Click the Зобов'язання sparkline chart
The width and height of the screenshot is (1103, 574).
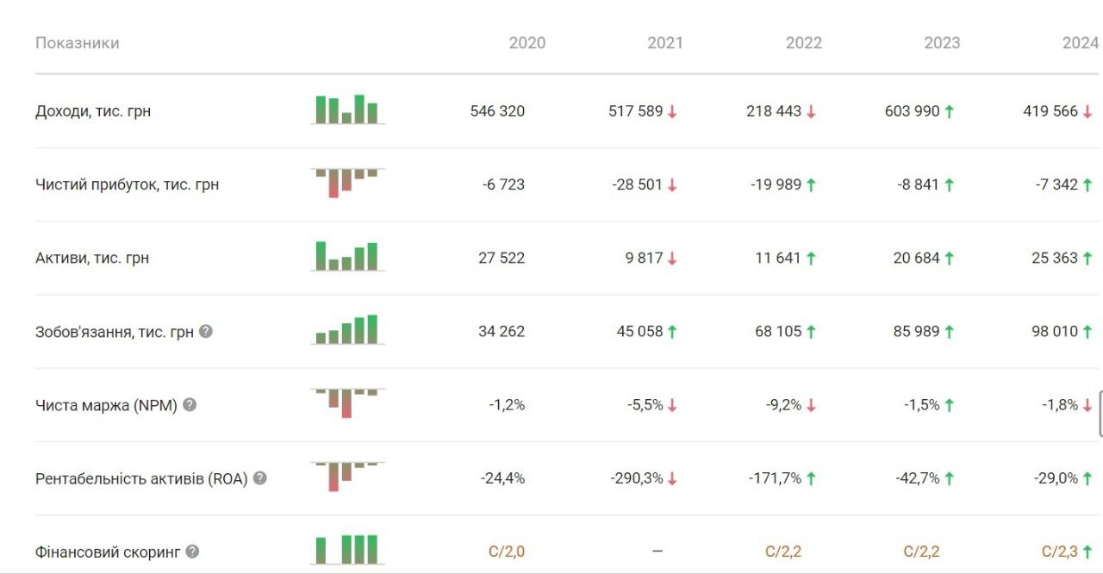347,329
